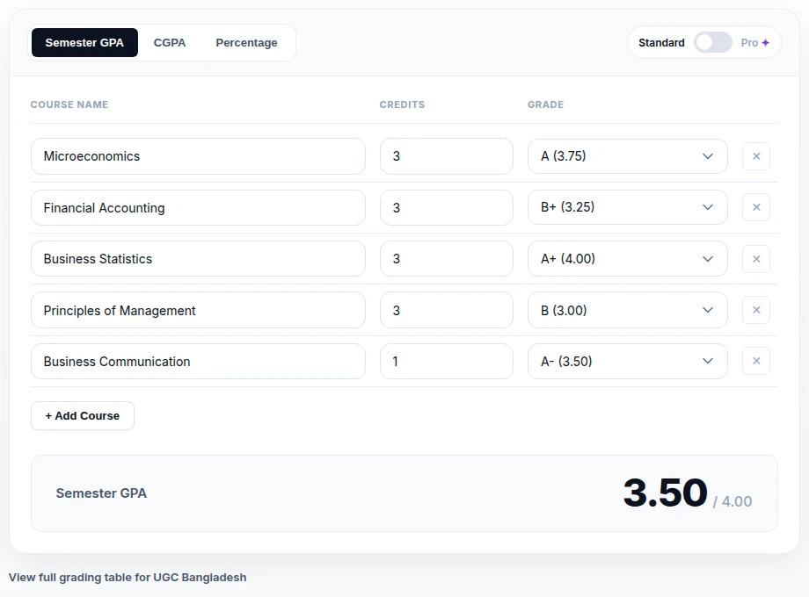Open the CGPA tab
Viewport: 809px width, 597px height.
coord(170,43)
